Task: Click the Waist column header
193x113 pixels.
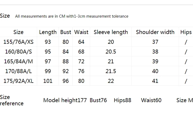Action: click(81, 32)
